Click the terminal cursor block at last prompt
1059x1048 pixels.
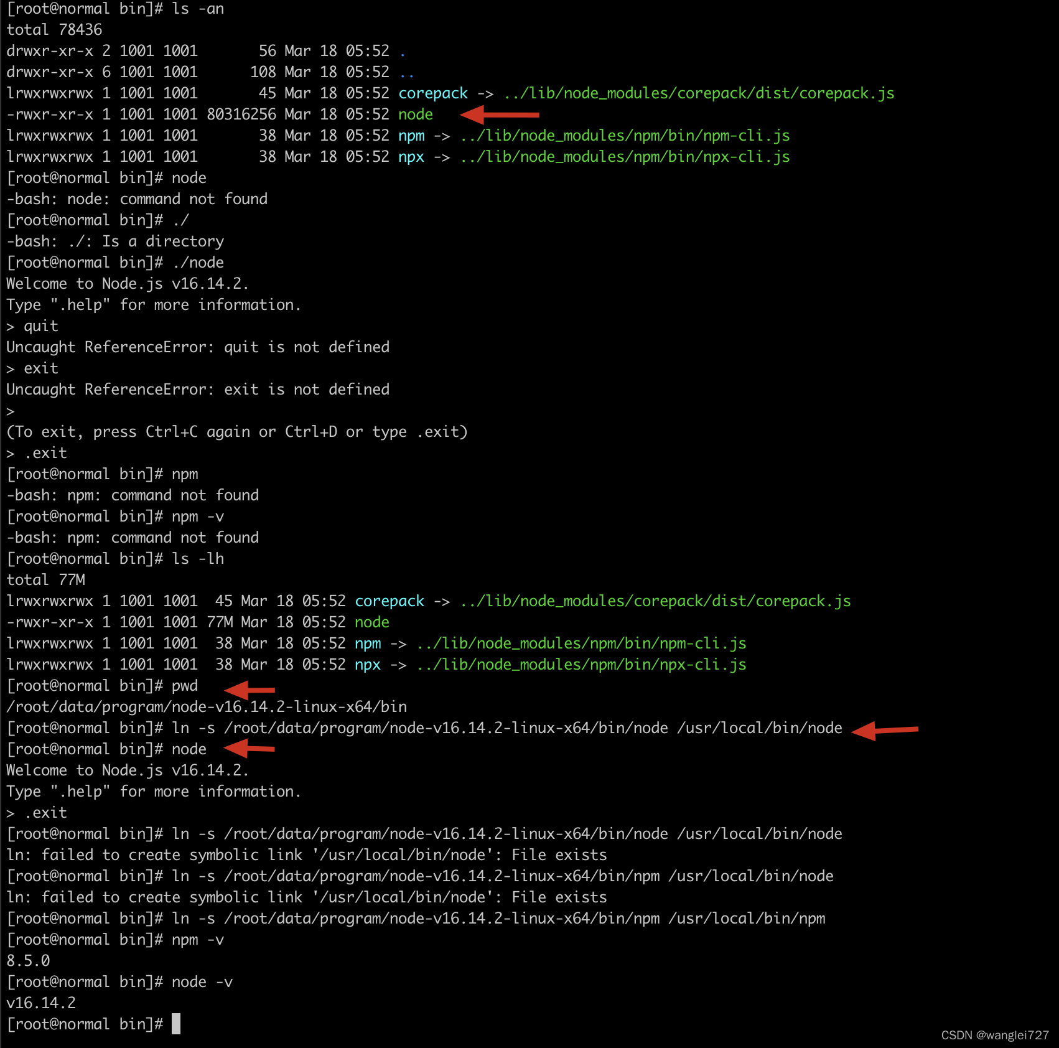pos(176,1024)
